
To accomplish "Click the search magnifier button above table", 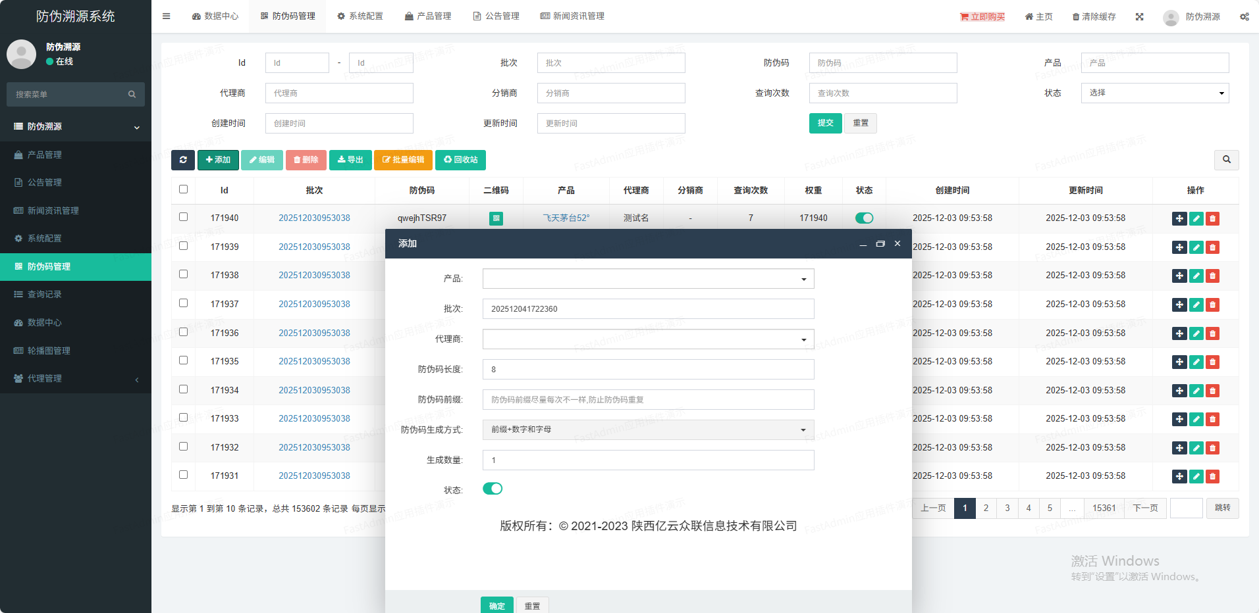I will (1226, 160).
